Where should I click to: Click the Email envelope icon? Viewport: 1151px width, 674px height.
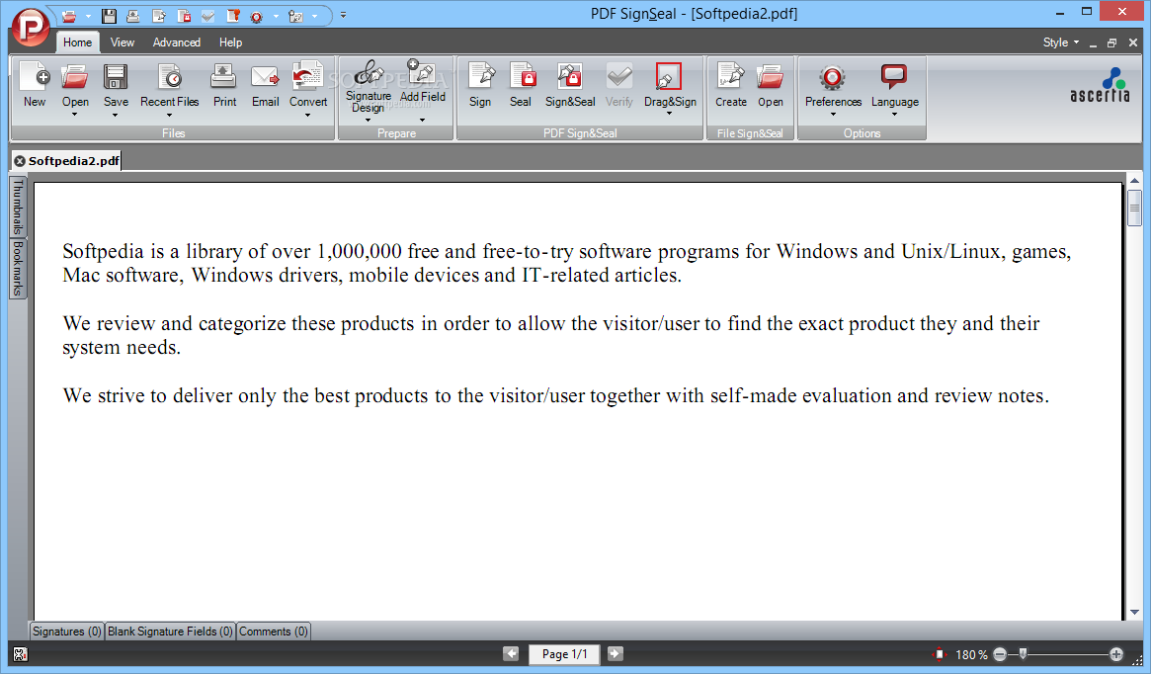(265, 77)
